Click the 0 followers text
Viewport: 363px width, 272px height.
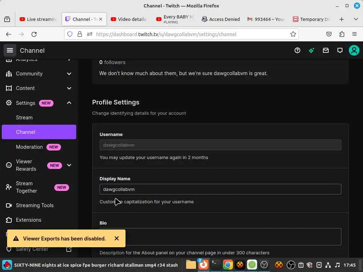click(112, 62)
